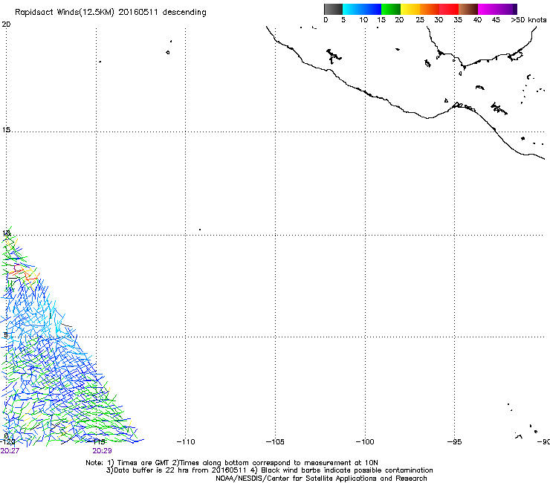The height and width of the screenshot is (483, 550).
Task: Click the lake outline inland near -102
Action: pos(333,56)
